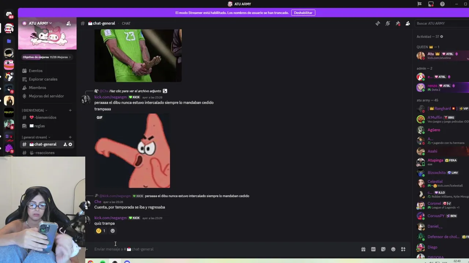469x263 pixels.
Task: Open member Coronel in member list
Action: [442, 205]
